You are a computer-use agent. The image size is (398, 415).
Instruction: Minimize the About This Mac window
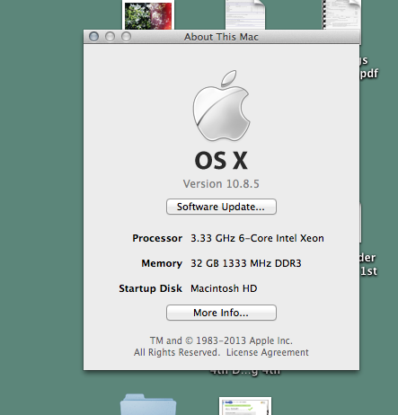point(110,37)
